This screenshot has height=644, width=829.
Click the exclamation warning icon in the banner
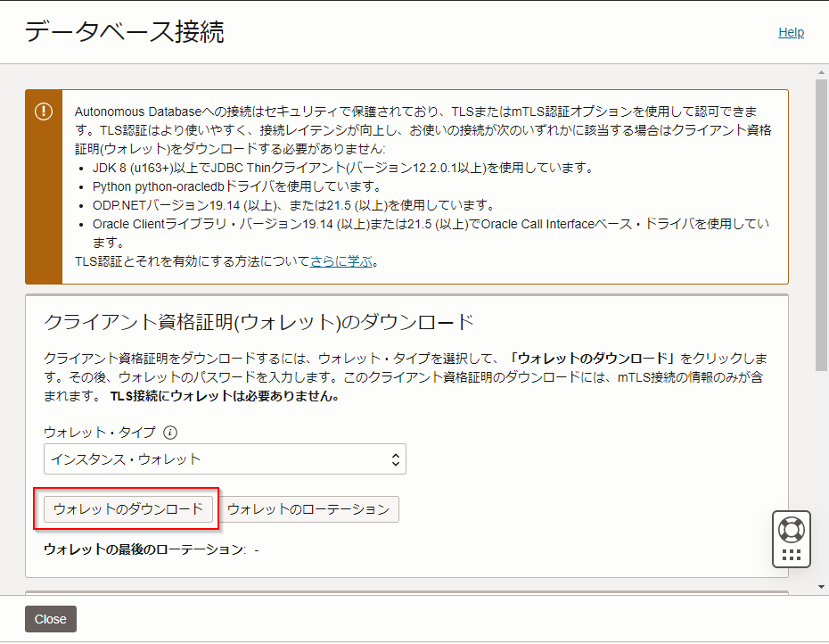(44, 111)
